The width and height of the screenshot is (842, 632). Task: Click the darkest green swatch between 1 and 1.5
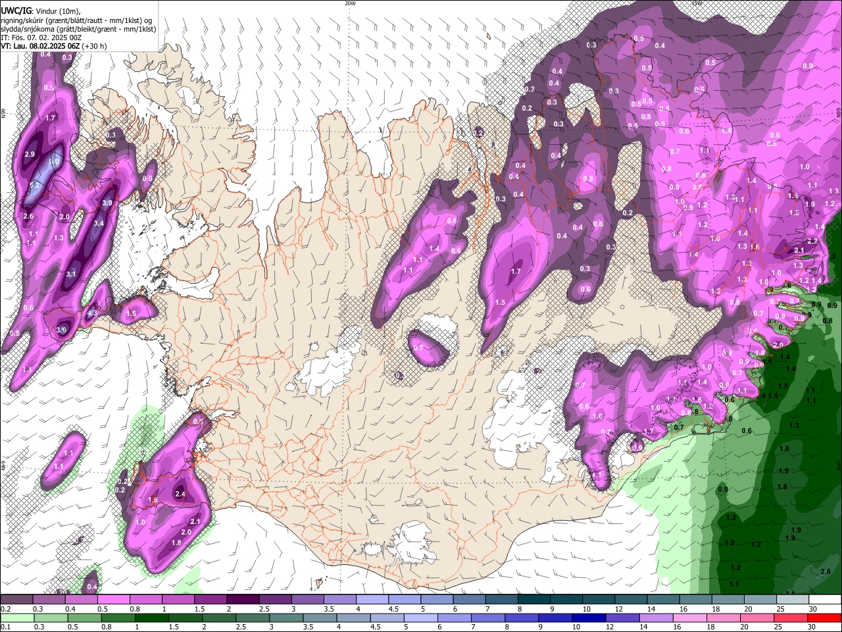(x=151, y=618)
